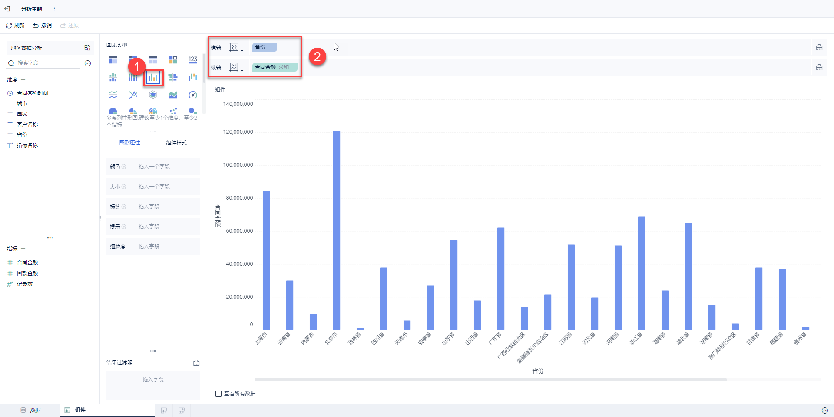Pick the area chart type icon
Viewport: 834px width, 417px height.
[x=173, y=95]
